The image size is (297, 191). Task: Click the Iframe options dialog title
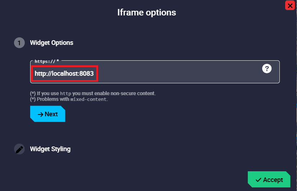point(147,13)
